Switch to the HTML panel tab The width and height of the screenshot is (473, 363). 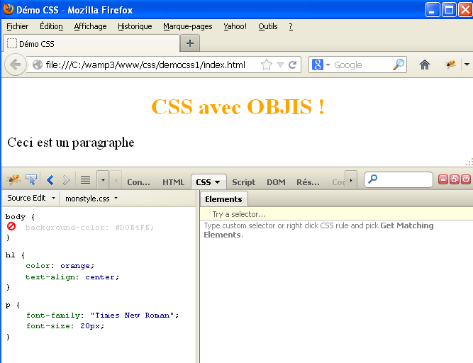[173, 182]
